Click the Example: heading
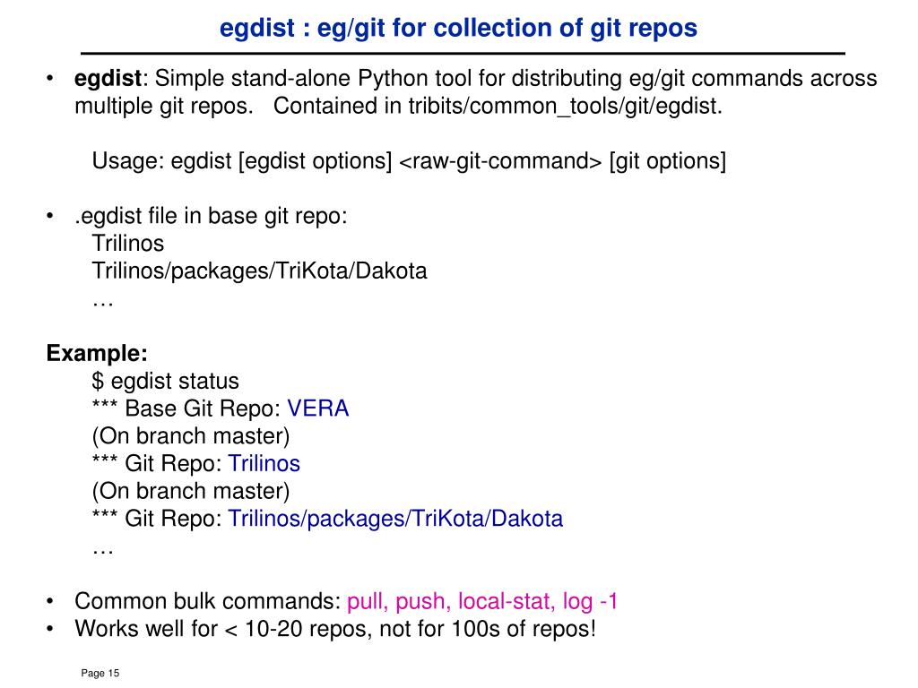The width and height of the screenshot is (918, 688). point(97,353)
